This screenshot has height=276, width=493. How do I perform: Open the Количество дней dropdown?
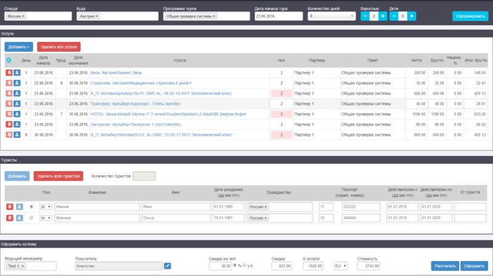(331, 16)
